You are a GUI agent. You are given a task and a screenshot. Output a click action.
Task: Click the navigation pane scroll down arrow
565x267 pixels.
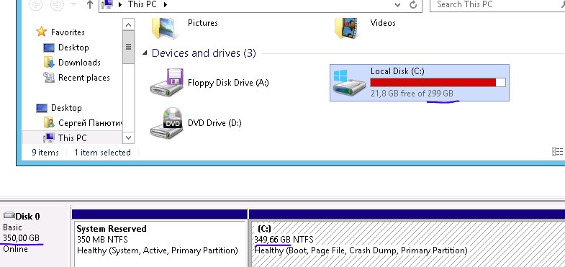pos(128,137)
